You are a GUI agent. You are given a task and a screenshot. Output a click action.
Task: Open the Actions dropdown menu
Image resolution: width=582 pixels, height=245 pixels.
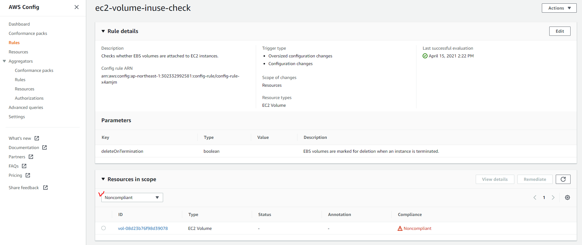559,8
